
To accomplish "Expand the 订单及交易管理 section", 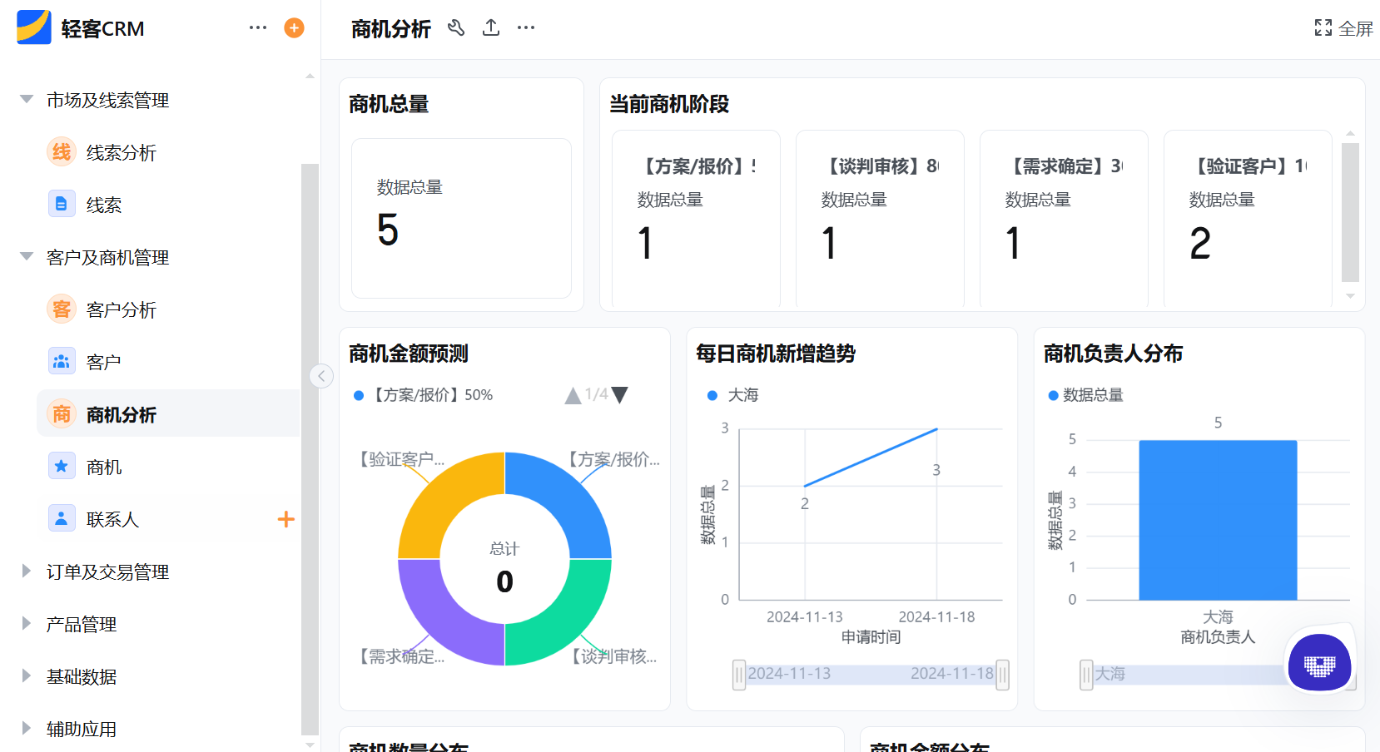I will (x=107, y=571).
